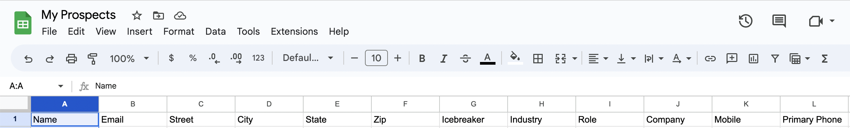Image resolution: width=850 pixels, height=128 pixels.
Task: Click the borders grid icon
Action: (538, 59)
